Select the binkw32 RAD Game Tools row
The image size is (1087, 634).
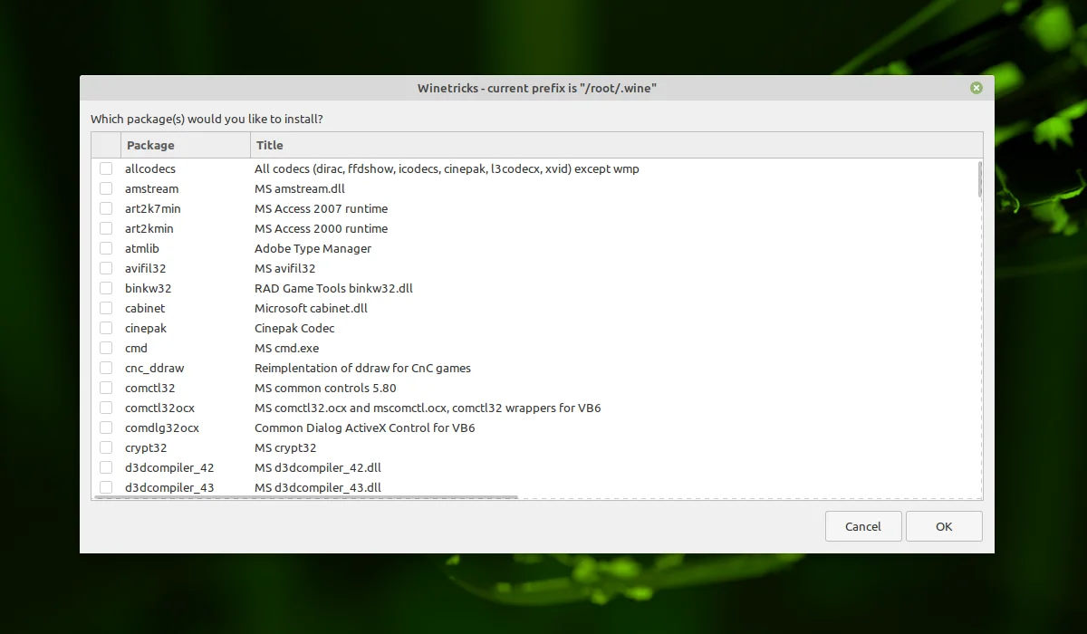pyautogui.click(x=536, y=288)
